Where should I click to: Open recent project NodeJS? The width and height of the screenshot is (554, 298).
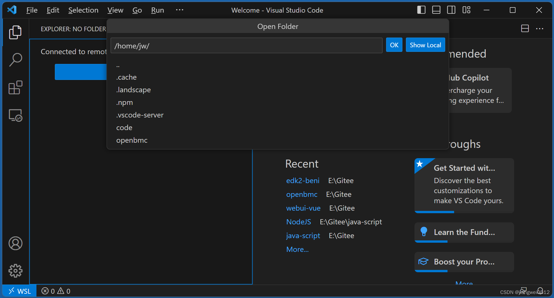(x=299, y=222)
